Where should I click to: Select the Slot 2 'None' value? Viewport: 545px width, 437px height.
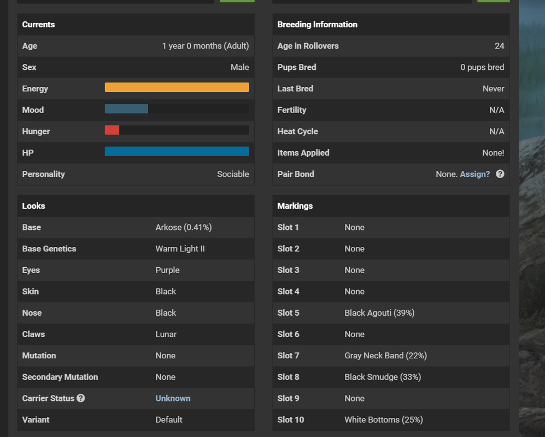[x=355, y=249]
